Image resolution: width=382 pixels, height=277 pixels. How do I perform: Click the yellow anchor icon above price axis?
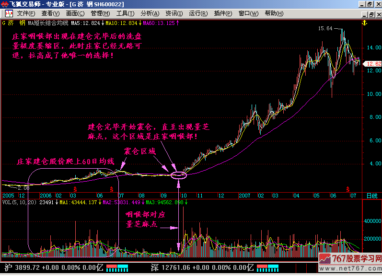tap(364, 23)
